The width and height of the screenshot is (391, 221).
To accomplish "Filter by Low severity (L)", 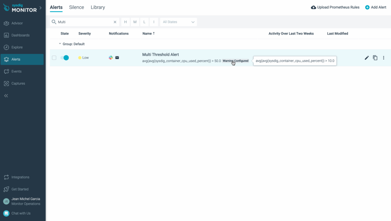I will pos(144,22).
